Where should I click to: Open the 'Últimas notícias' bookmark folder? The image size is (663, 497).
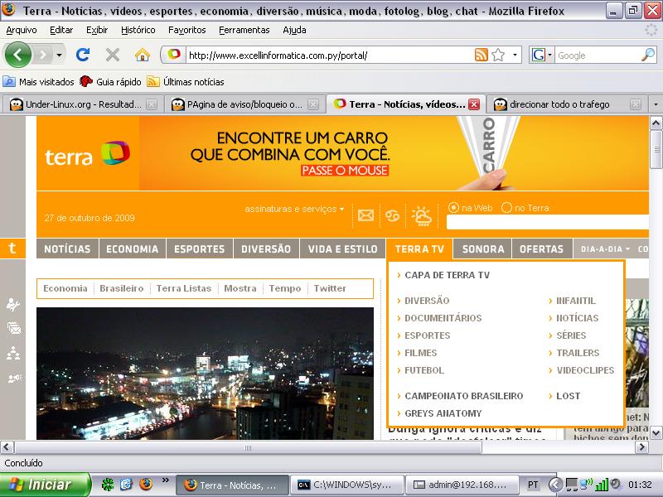tap(185, 81)
